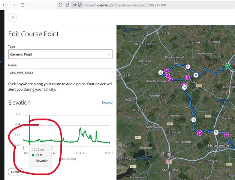Click the mile 40 marker on the route
235x180 pixels.
(x=194, y=120)
